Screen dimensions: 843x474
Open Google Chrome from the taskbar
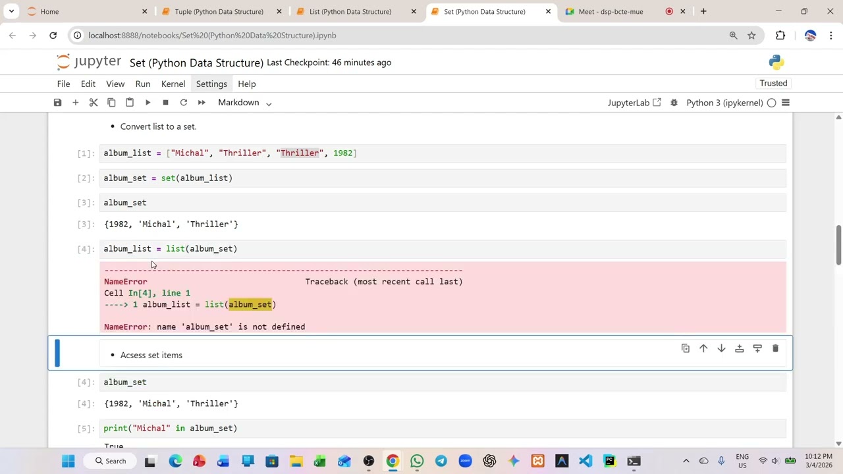(x=393, y=461)
